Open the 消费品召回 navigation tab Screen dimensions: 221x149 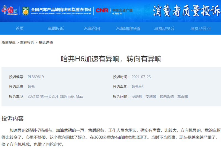(x=200, y=28)
